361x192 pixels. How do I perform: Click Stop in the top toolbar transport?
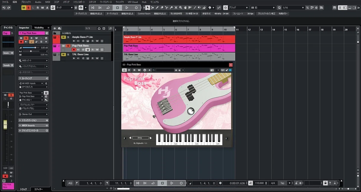coord(117,8)
